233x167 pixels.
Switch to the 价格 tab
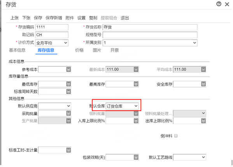pyautogui.click(x=79, y=50)
